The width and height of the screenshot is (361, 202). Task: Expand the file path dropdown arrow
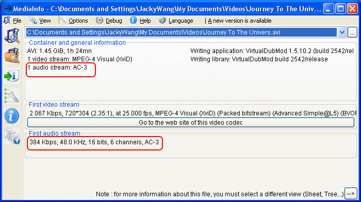click(342, 32)
